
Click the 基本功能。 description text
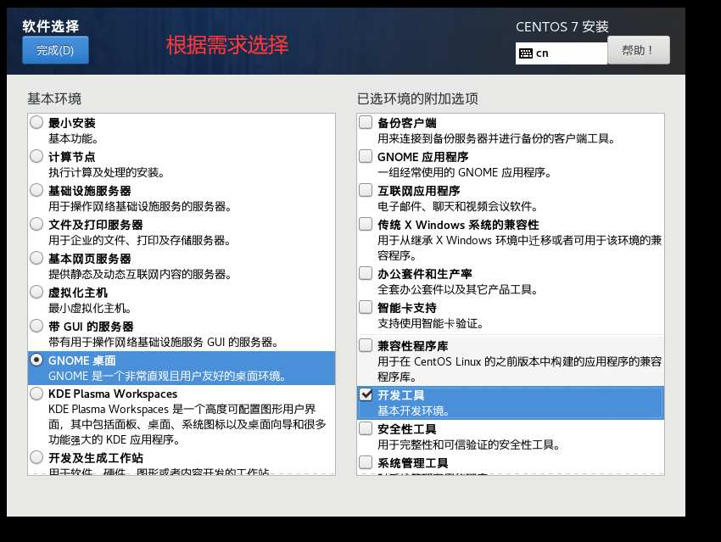73,138
